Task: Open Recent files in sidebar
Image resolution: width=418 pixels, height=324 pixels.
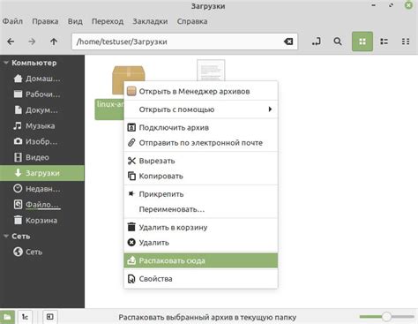Action: click(x=42, y=189)
